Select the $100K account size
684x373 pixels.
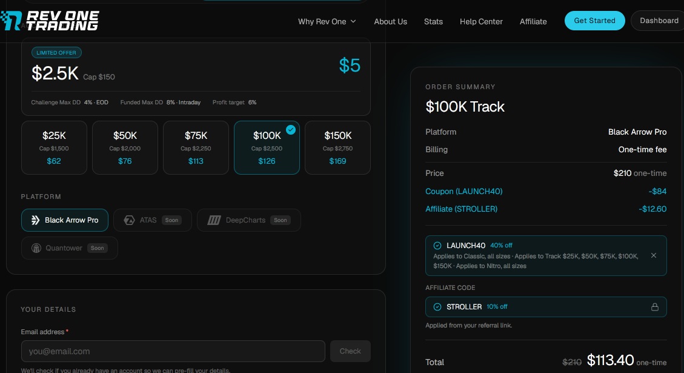[x=267, y=147]
